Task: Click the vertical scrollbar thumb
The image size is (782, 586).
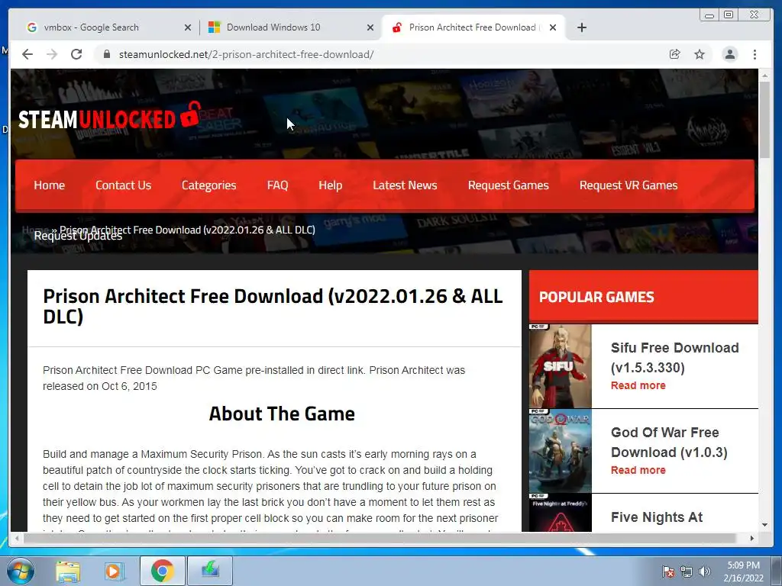Action: coord(764,120)
